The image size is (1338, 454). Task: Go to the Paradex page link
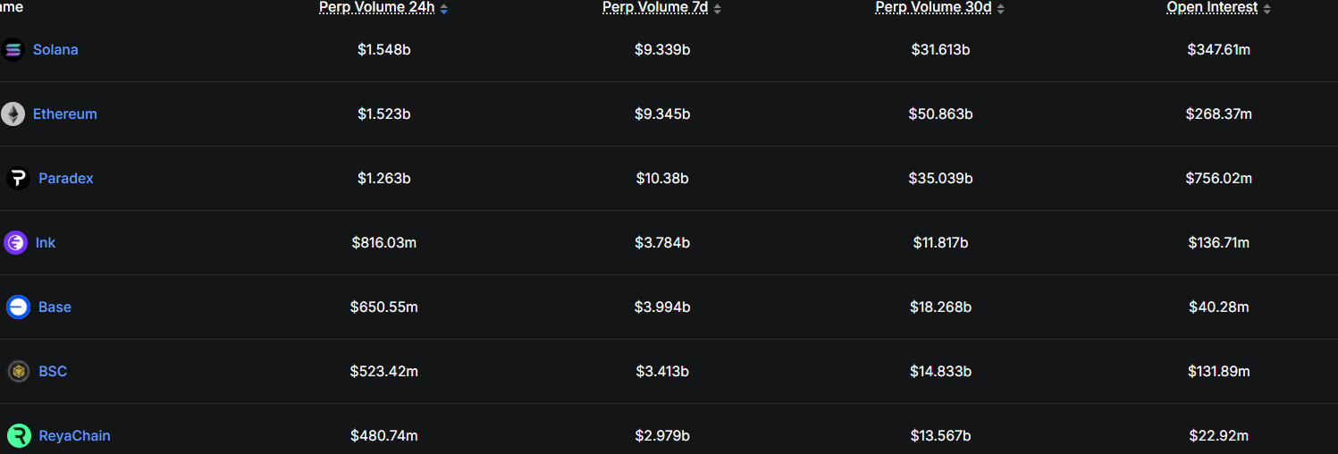(66, 179)
